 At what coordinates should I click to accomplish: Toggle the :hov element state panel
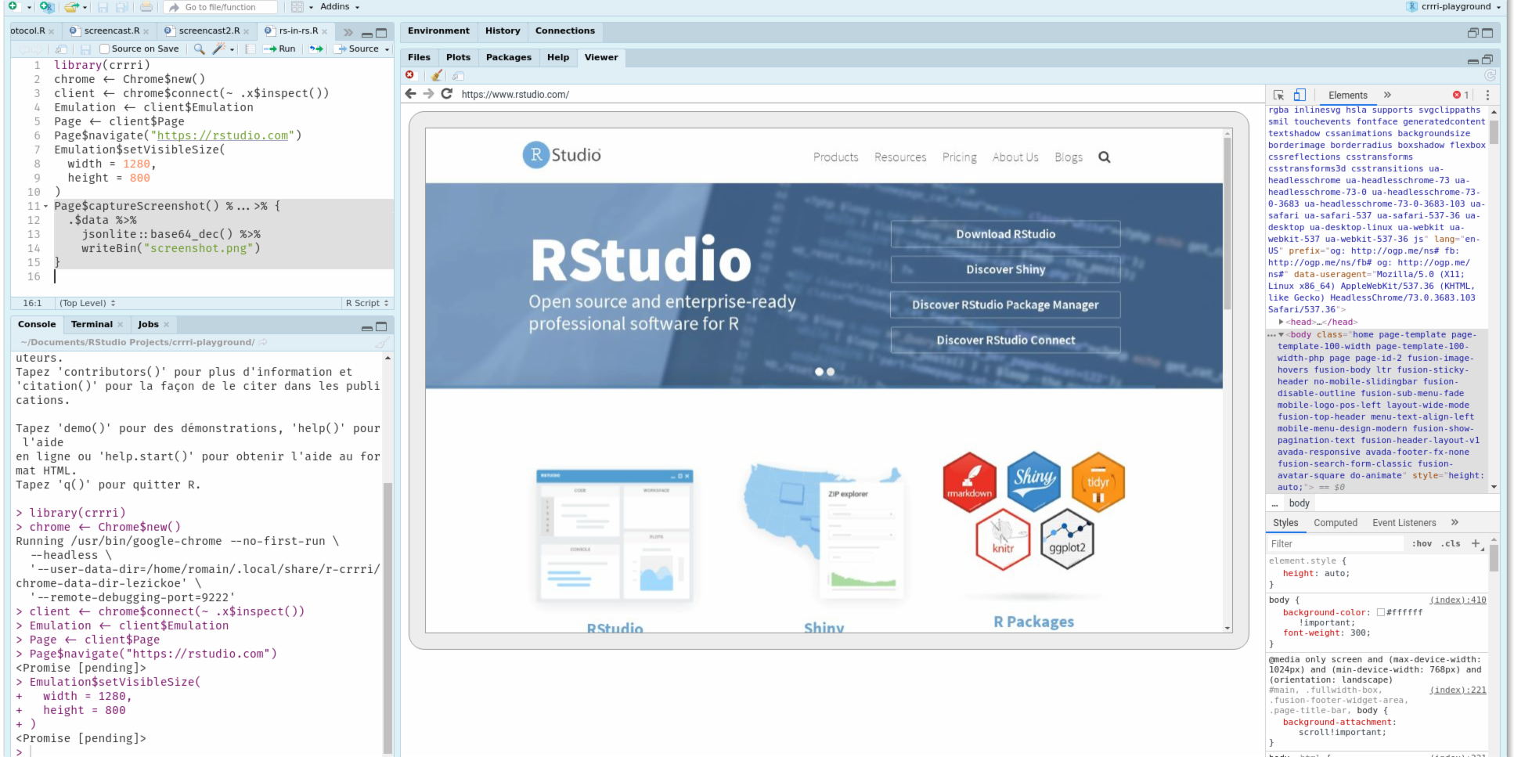coord(1422,544)
